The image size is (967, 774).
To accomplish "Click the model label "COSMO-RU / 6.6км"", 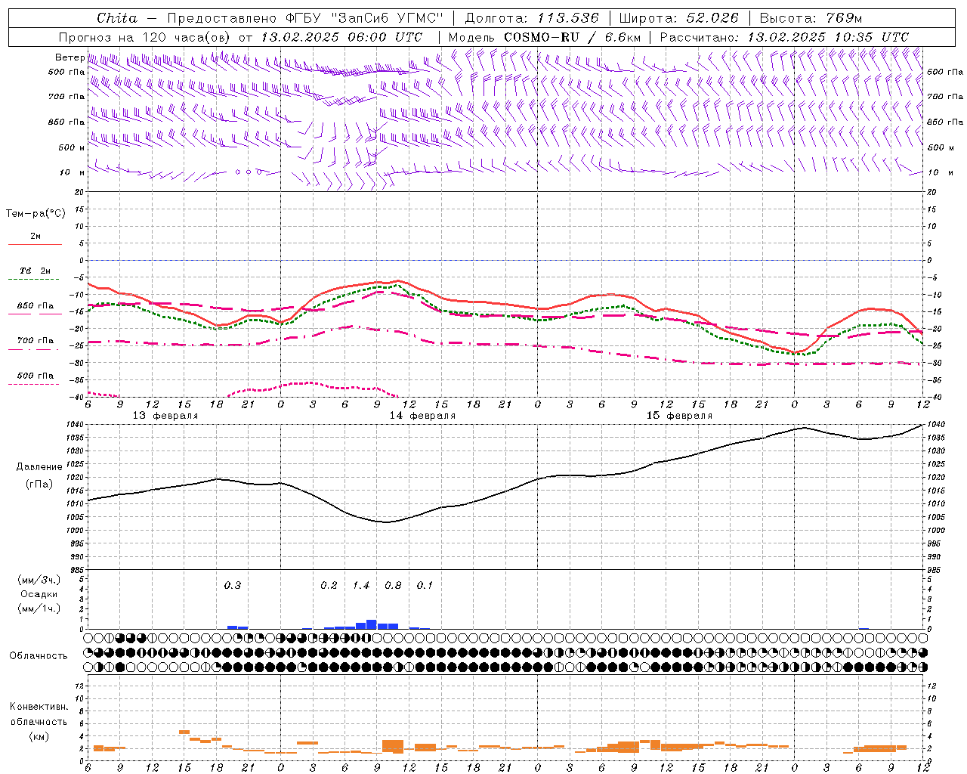I will [573, 37].
